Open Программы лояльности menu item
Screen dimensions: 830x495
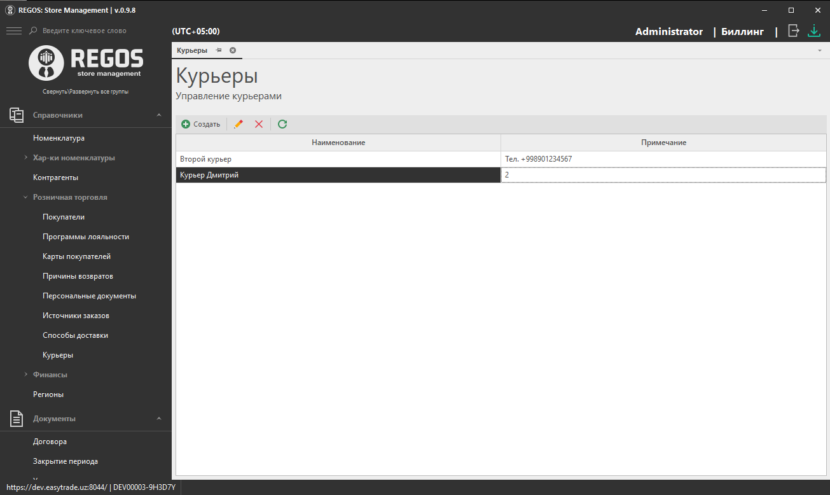point(86,237)
